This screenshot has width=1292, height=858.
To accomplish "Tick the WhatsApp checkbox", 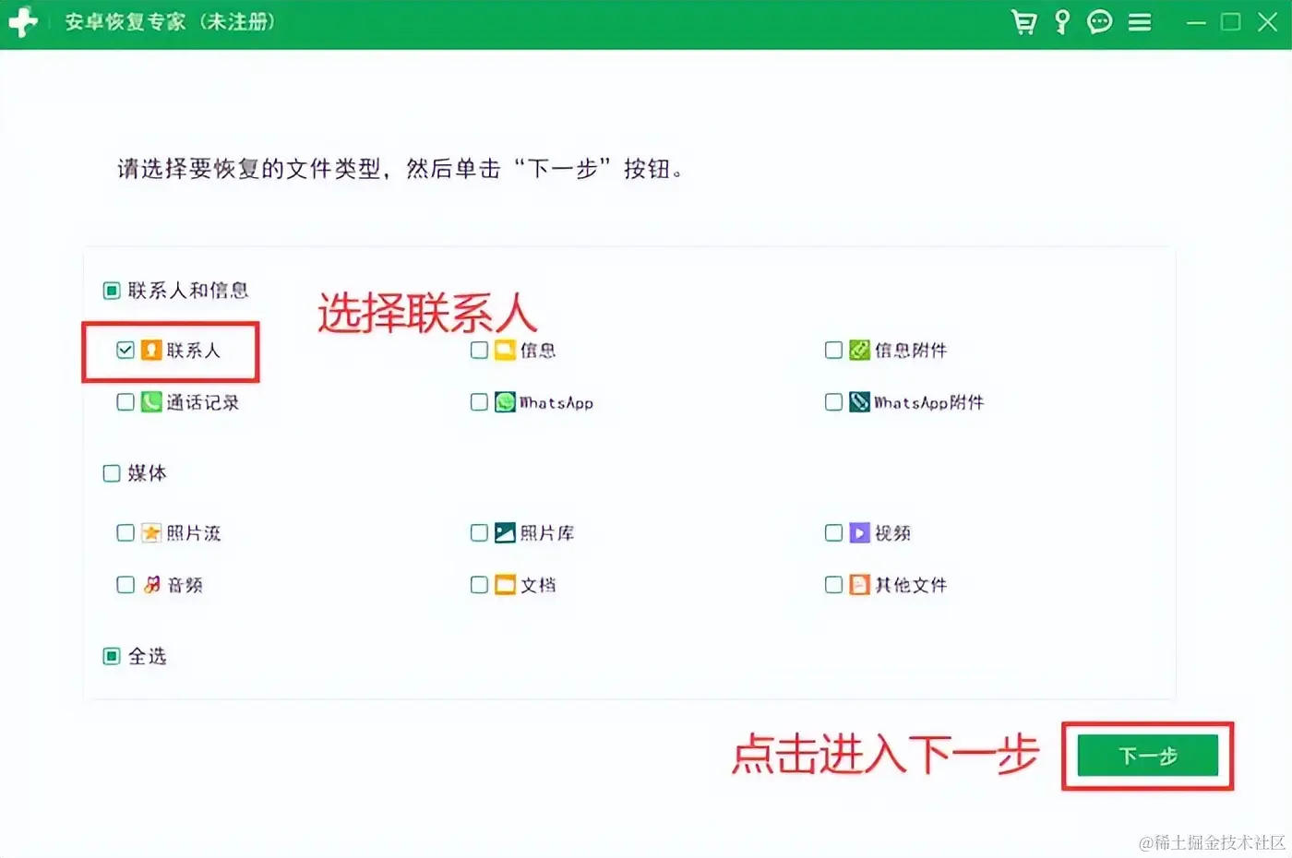I will pyautogui.click(x=479, y=402).
